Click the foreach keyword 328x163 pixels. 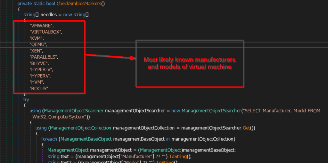pyautogui.click(x=50, y=139)
